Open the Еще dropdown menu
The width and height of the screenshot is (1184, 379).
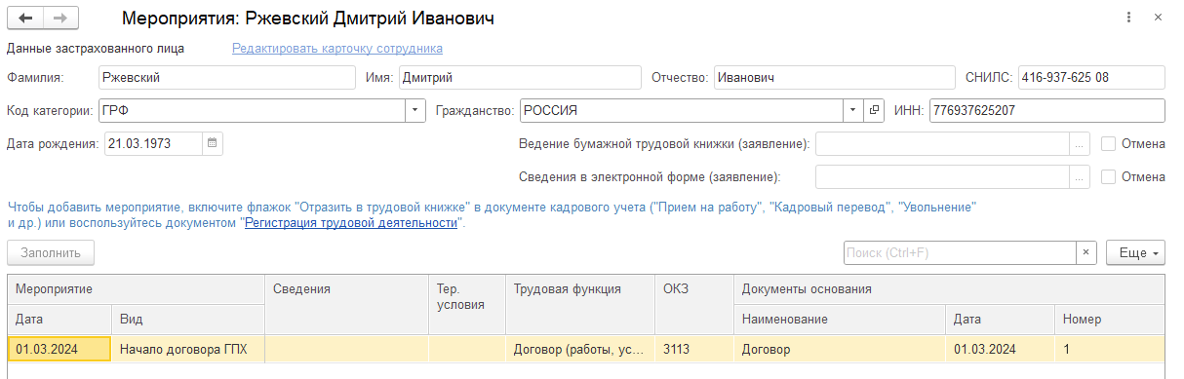(1136, 252)
